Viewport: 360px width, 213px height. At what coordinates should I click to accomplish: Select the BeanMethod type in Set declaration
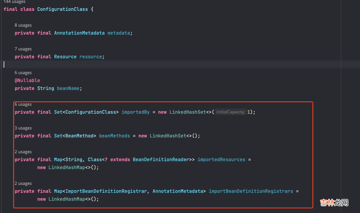[79, 136]
